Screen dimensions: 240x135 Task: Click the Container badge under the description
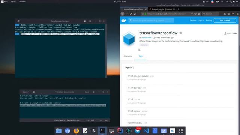pyautogui.click(x=144, y=45)
